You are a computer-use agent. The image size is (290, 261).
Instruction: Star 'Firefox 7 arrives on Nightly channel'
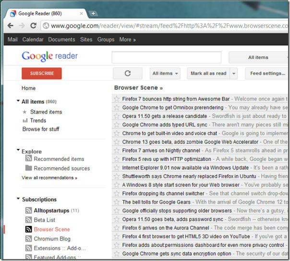117,150
